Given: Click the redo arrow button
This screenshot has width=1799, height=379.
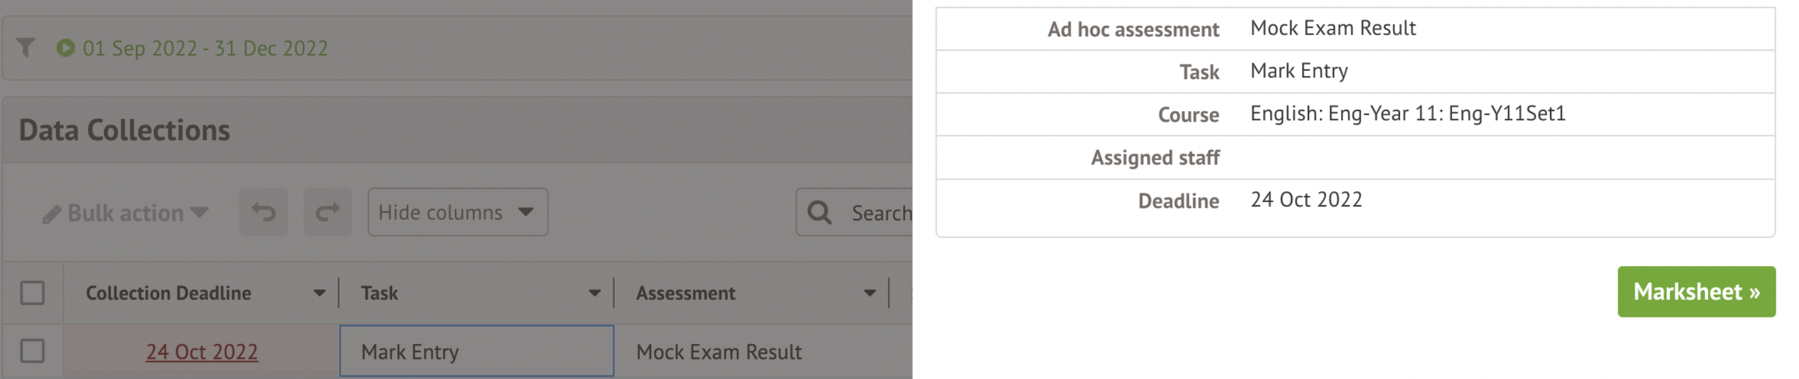Looking at the screenshot, I should click(327, 212).
